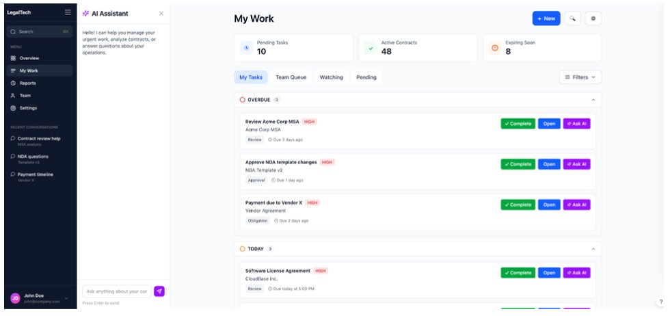
Task: Click the Ask anything chat input field
Action: point(117,291)
